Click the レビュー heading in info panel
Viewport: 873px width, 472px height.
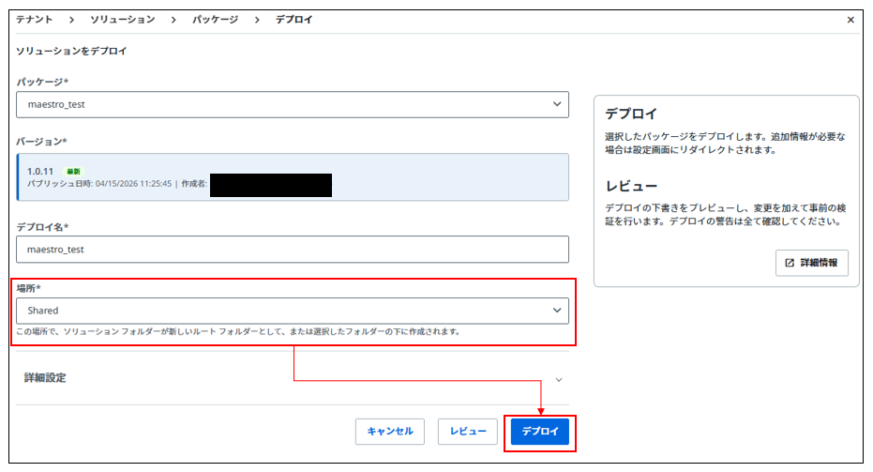pos(631,187)
